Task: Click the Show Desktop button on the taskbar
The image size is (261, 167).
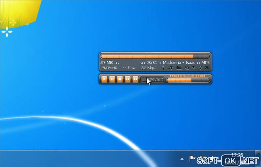Action: [257, 159]
